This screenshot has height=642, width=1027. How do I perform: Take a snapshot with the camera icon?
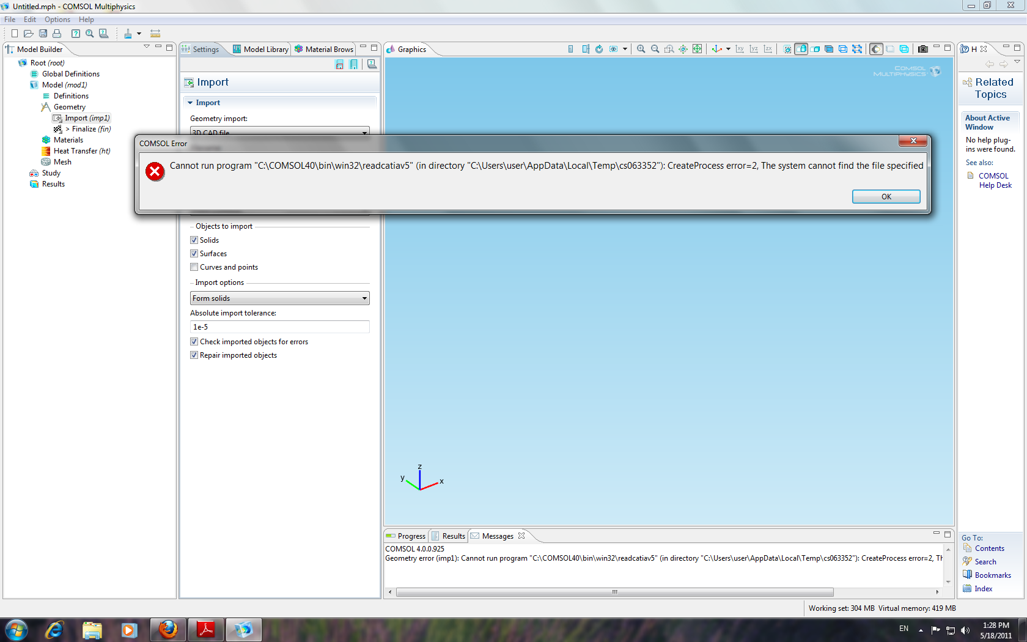(x=922, y=49)
